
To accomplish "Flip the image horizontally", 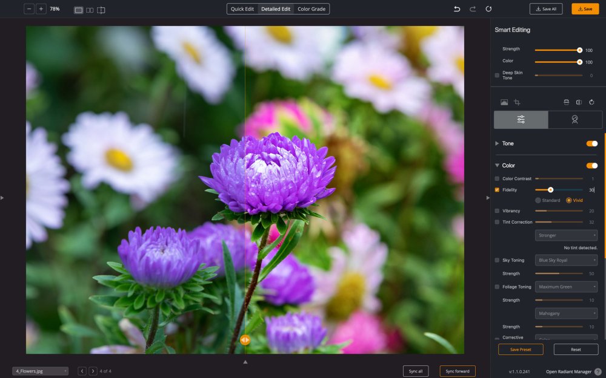I will point(579,102).
